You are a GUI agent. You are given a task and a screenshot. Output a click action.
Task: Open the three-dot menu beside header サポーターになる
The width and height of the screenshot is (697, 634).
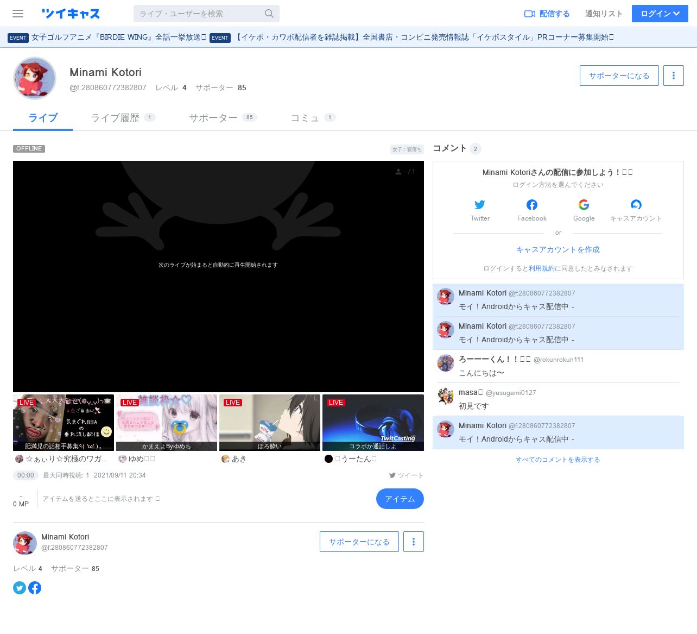click(673, 76)
